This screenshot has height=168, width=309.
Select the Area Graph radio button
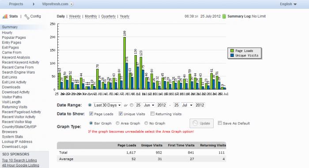(x=118, y=123)
